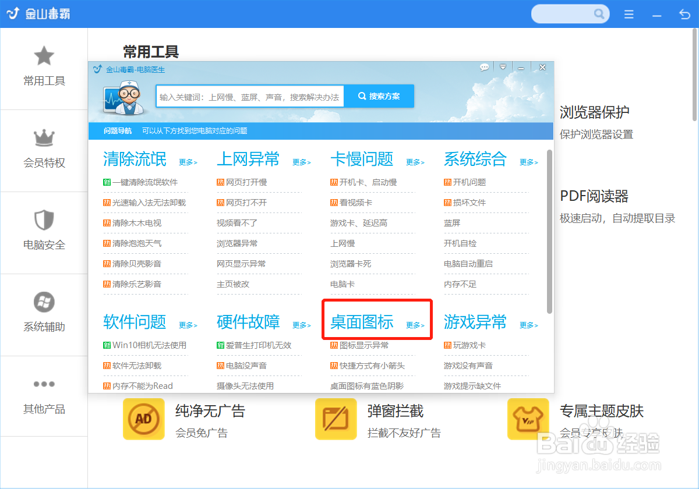Select 清除木木电视 entry
Viewport: 699px width, 489px height.
pyautogui.click(x=137, y=223)
